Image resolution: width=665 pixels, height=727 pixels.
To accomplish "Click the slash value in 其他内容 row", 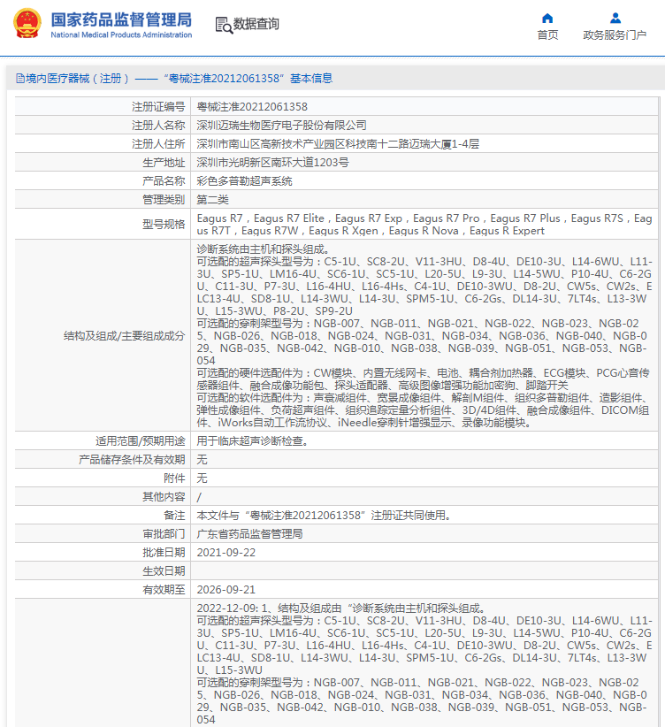I will (199, 497).
